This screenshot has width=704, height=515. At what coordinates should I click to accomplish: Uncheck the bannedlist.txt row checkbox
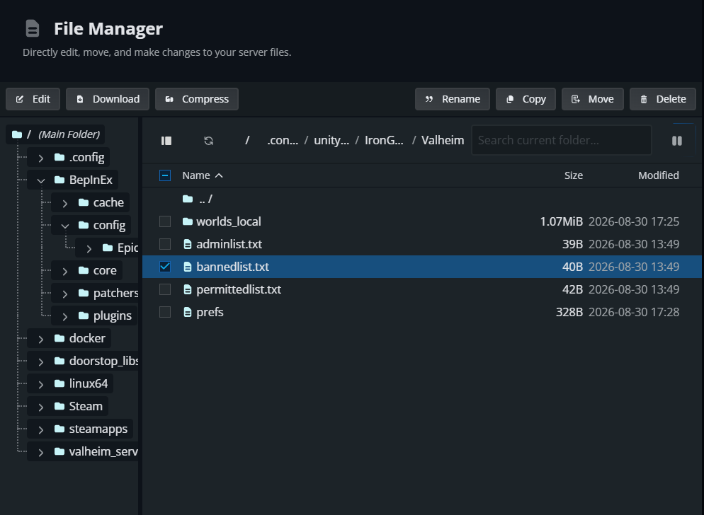coord(165,267)
